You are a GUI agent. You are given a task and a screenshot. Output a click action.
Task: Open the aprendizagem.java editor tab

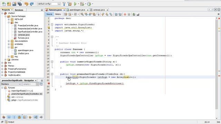[77, 10]
